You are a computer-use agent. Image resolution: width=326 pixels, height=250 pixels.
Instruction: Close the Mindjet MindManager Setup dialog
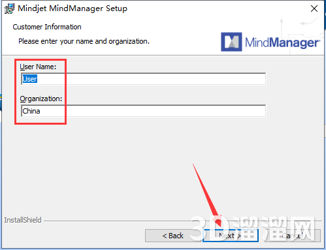tap(314, 8)
